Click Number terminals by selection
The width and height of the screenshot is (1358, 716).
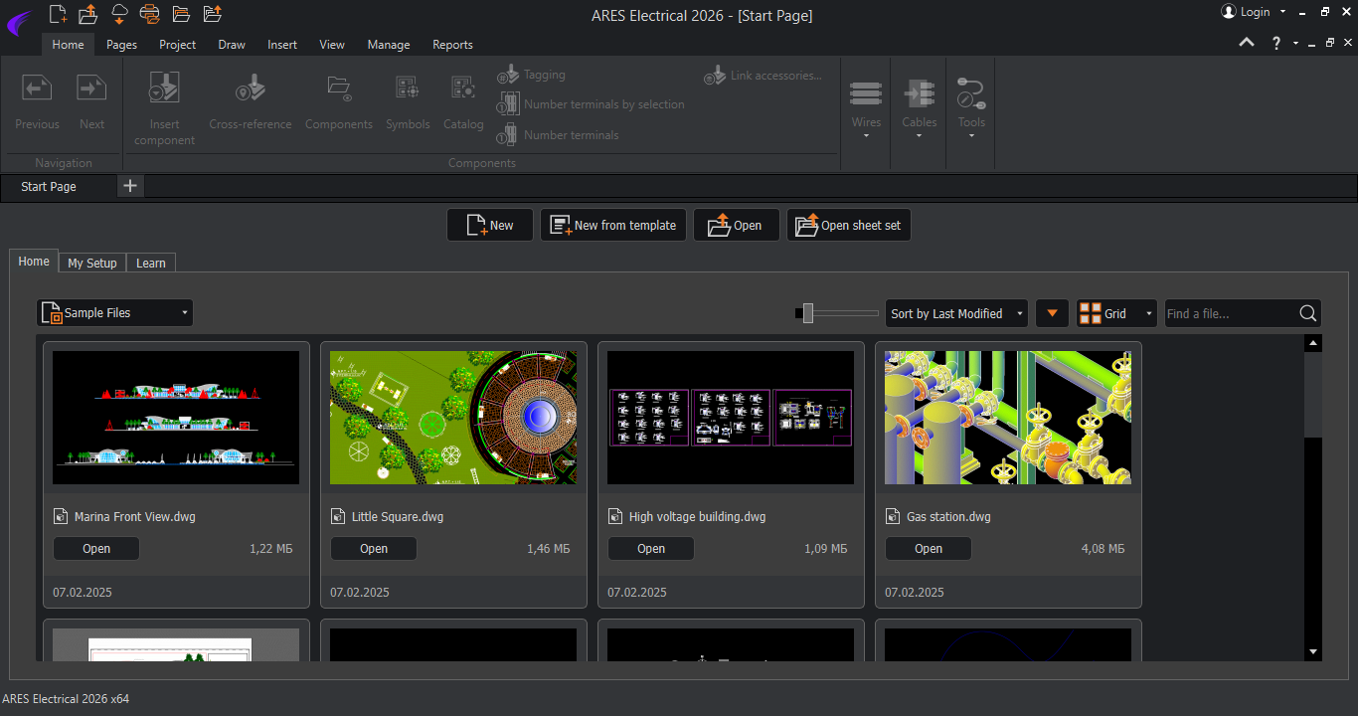click(592, 104)
